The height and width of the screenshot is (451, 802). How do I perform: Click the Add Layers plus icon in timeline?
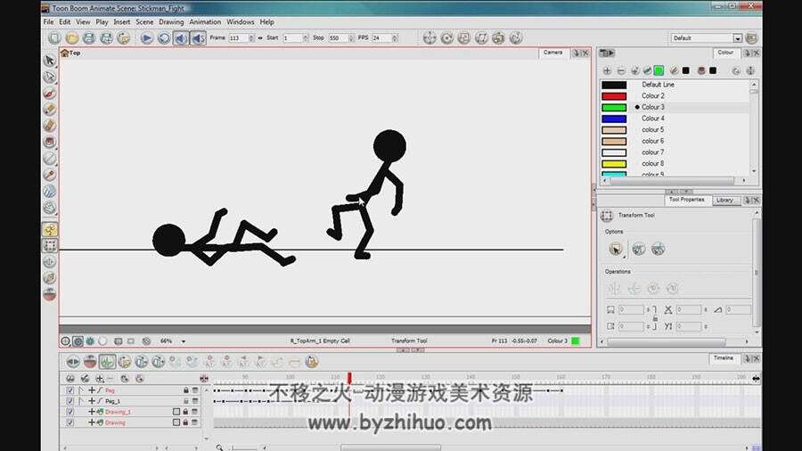tap(100, 379)
